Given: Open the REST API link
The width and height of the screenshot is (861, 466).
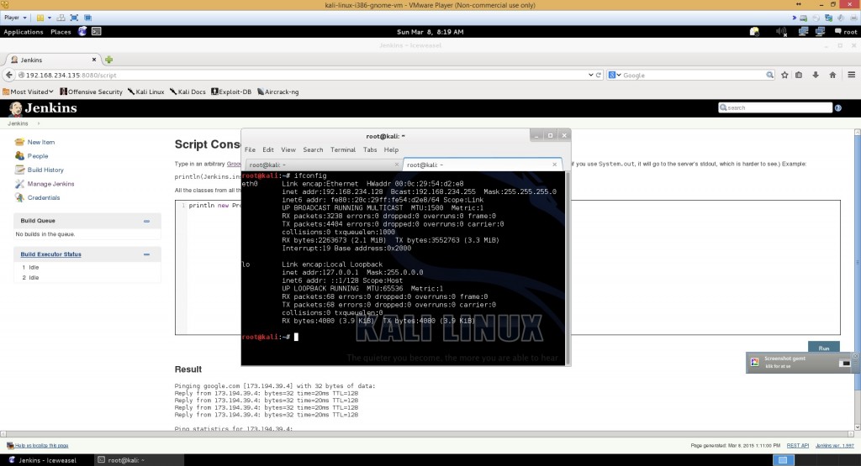Looking at the screenshot, I should pyautogui.click(x=797, y=446).
